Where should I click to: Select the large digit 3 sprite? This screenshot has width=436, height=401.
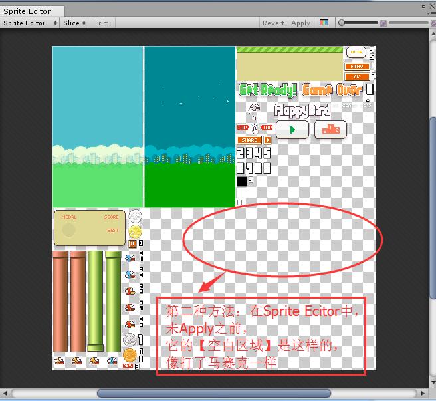[x=249, y=152]
